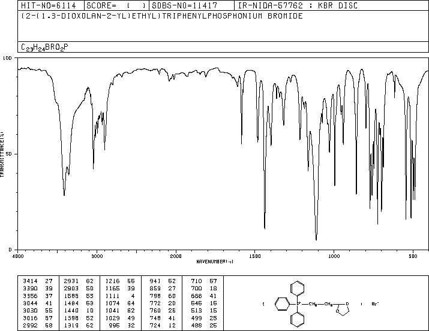Select peak table entry 3356
Image resolution: width=429 pixels, height=331 pixels.
click(x=30, y=296)
